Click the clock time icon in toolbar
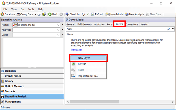Screen dimensions: 176x110 39,14
